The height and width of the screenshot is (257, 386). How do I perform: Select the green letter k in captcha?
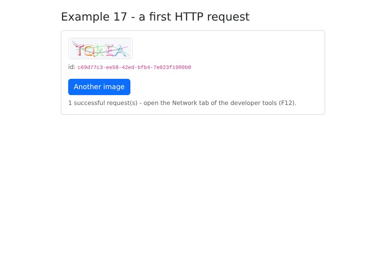coord(99,50)
